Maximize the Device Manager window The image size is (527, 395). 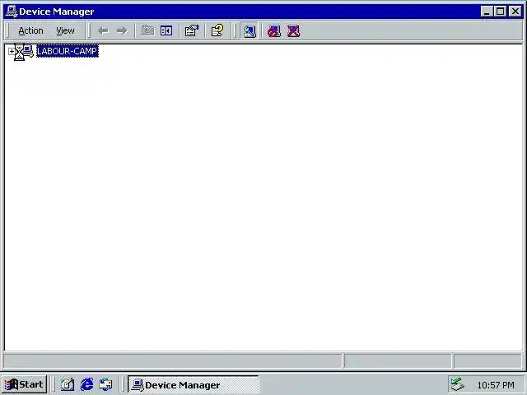tap(500, 12)
